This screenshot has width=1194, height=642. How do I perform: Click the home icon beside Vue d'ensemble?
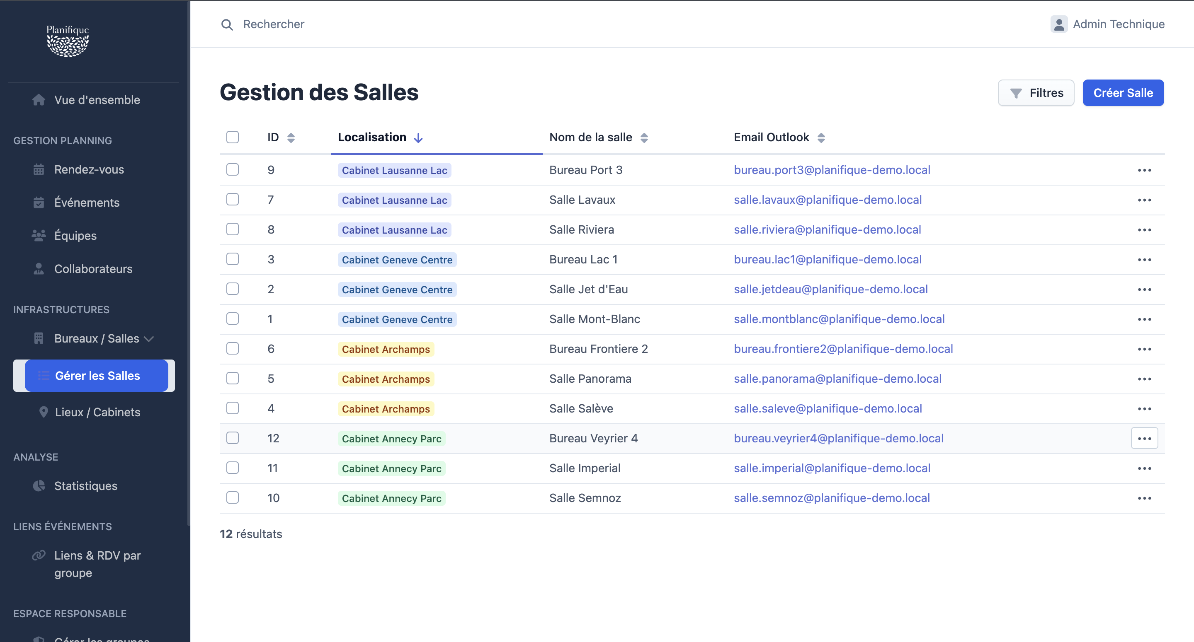click(x=39, y=100)
